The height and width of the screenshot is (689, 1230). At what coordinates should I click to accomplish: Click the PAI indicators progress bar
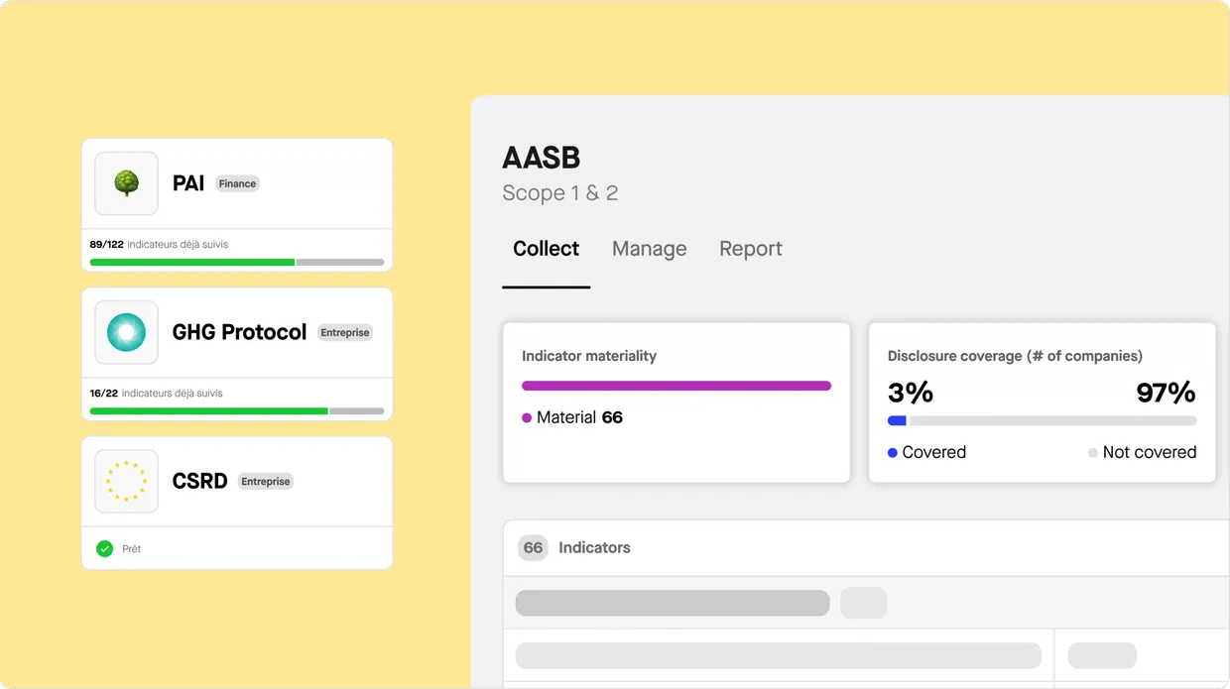(x=236, y=263)
